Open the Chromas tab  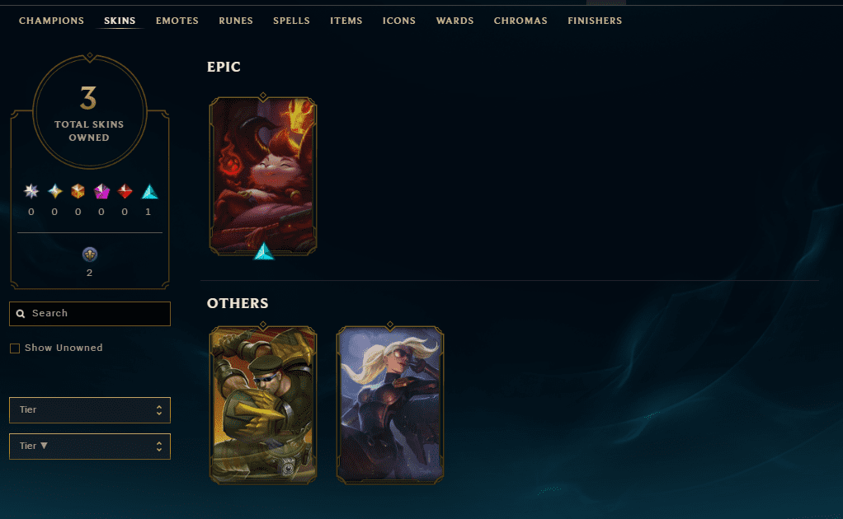(520, 21)
